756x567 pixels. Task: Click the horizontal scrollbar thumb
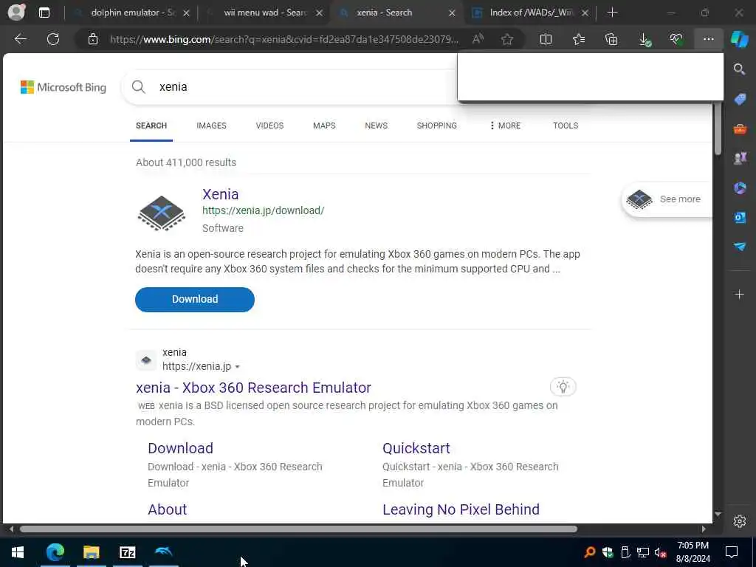coord(298,529)
